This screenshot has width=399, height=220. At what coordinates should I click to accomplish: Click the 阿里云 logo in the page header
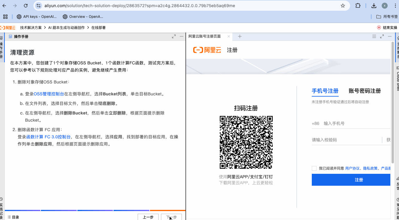click(x=8, y=28)
